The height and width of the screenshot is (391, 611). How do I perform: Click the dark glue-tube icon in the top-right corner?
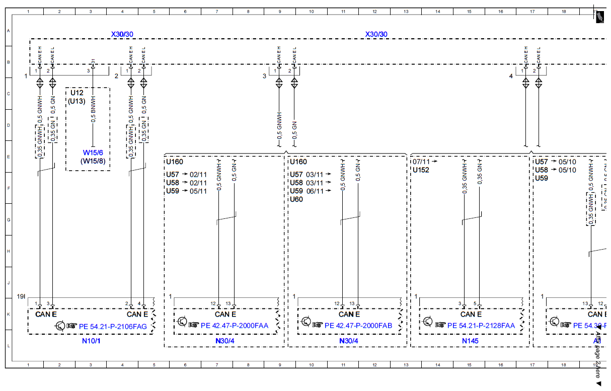599,16
